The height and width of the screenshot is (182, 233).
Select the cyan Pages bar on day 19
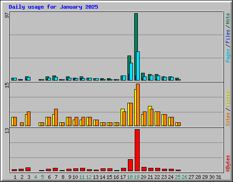pos(138,66)
